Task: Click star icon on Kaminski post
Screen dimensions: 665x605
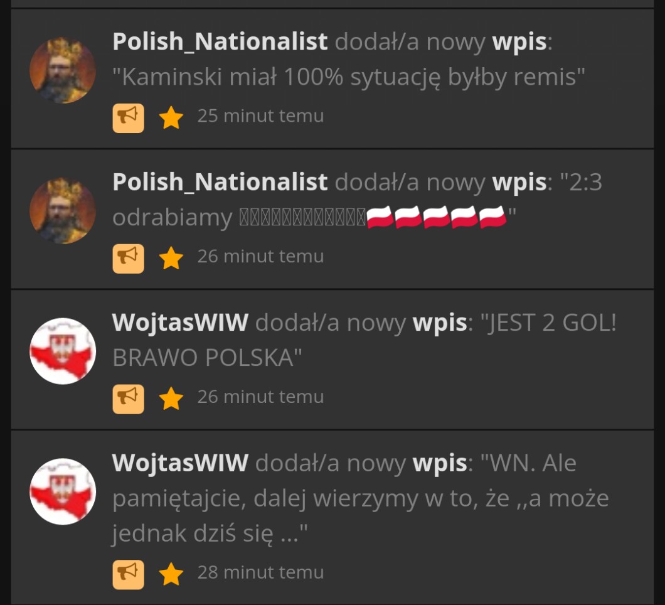Action: (171, 117)
